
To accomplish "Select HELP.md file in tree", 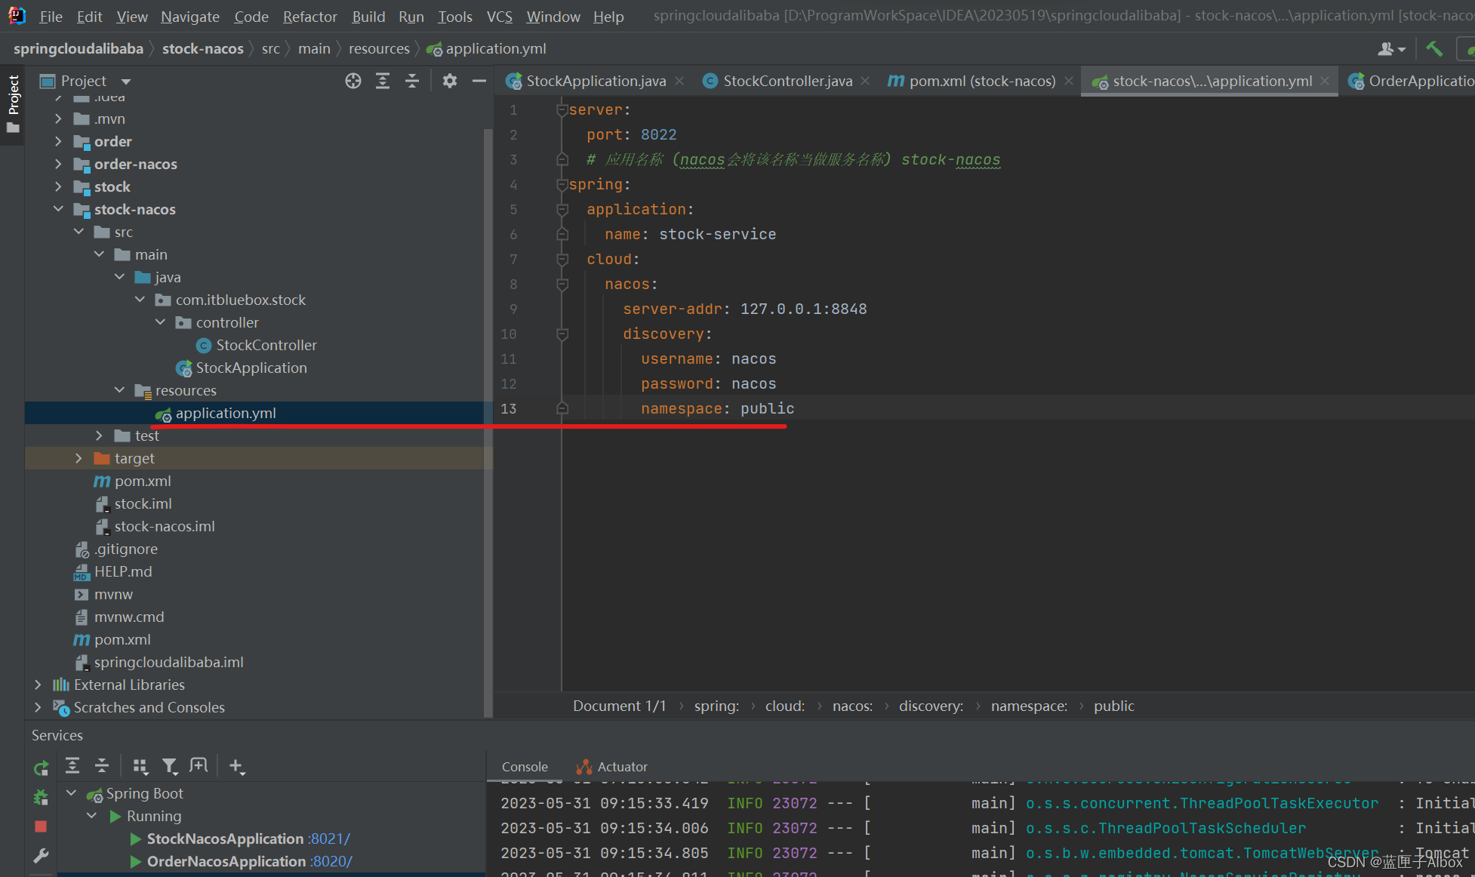I will tap(123, 571).
